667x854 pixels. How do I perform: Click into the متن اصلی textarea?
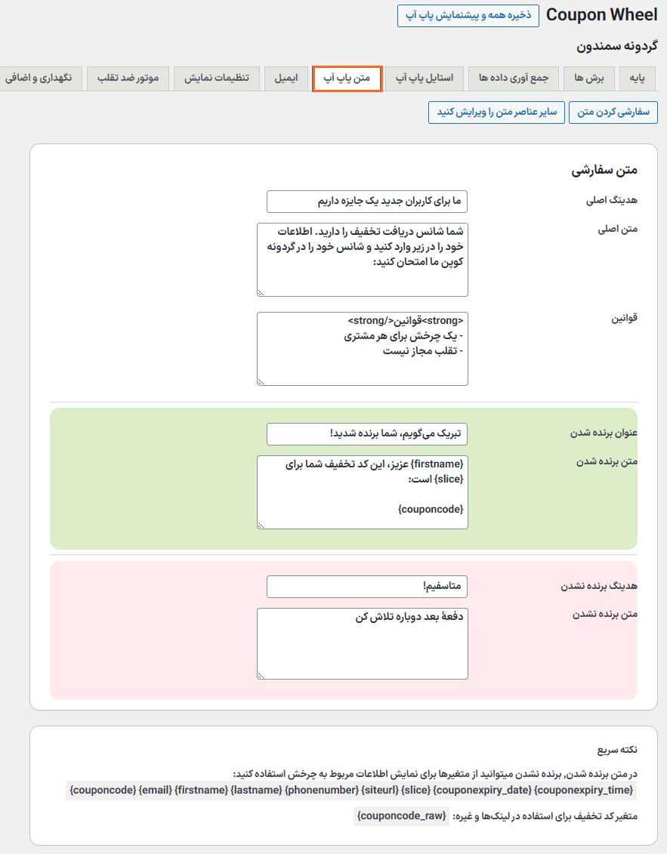(363, 259)
